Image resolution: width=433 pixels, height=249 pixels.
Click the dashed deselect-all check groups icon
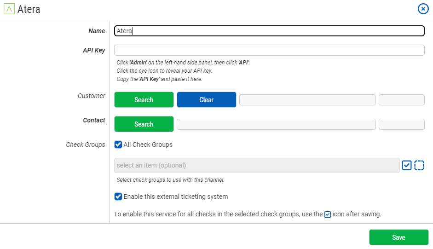(x=419, y=165)
